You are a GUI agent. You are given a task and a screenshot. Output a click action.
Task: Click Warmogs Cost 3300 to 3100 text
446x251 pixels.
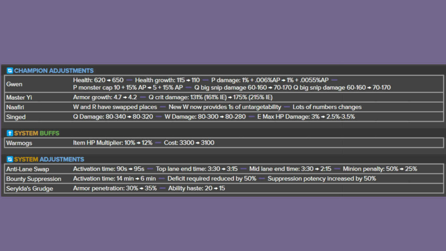[x=189, y=143]
